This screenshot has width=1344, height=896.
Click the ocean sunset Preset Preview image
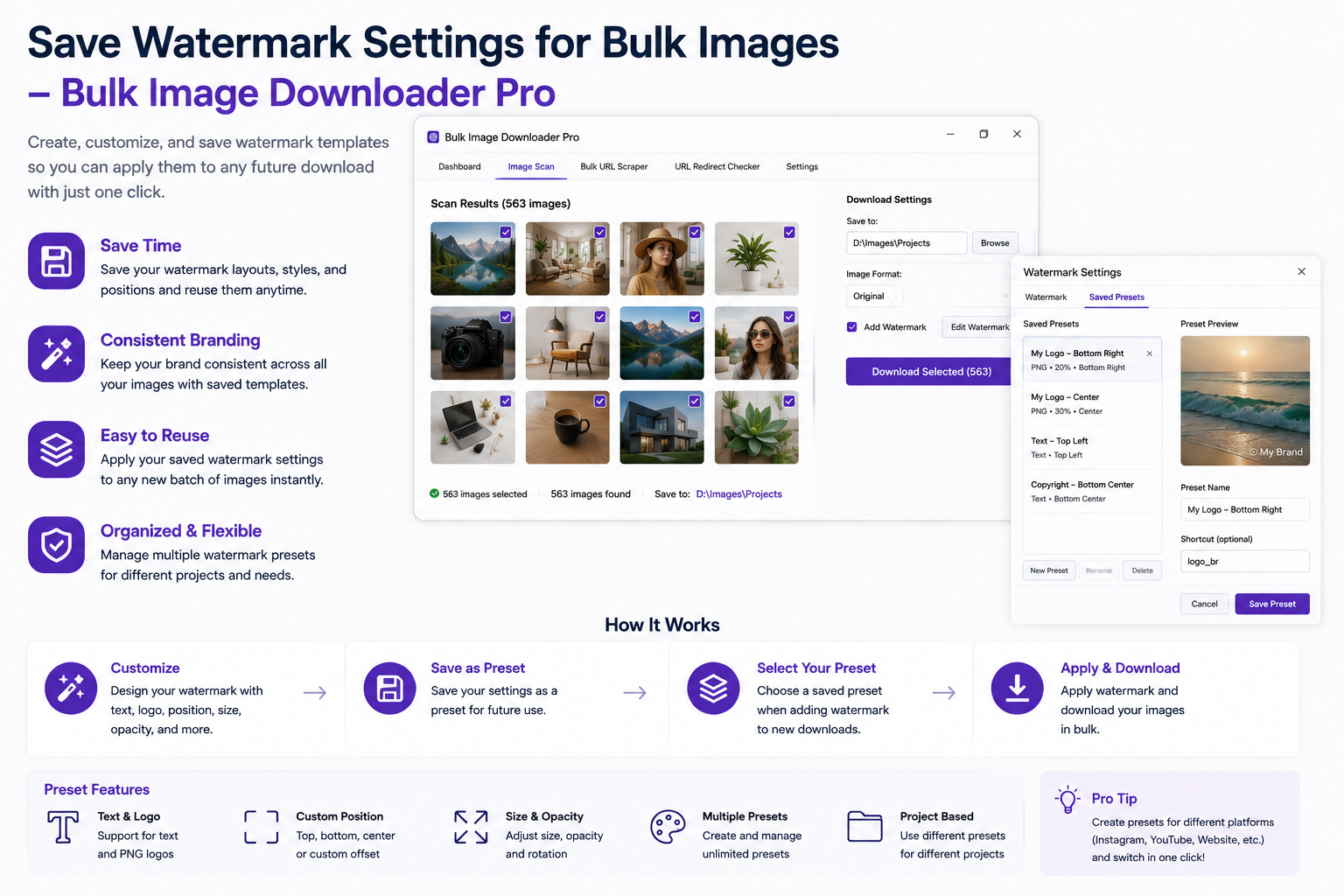(1245, 401)
